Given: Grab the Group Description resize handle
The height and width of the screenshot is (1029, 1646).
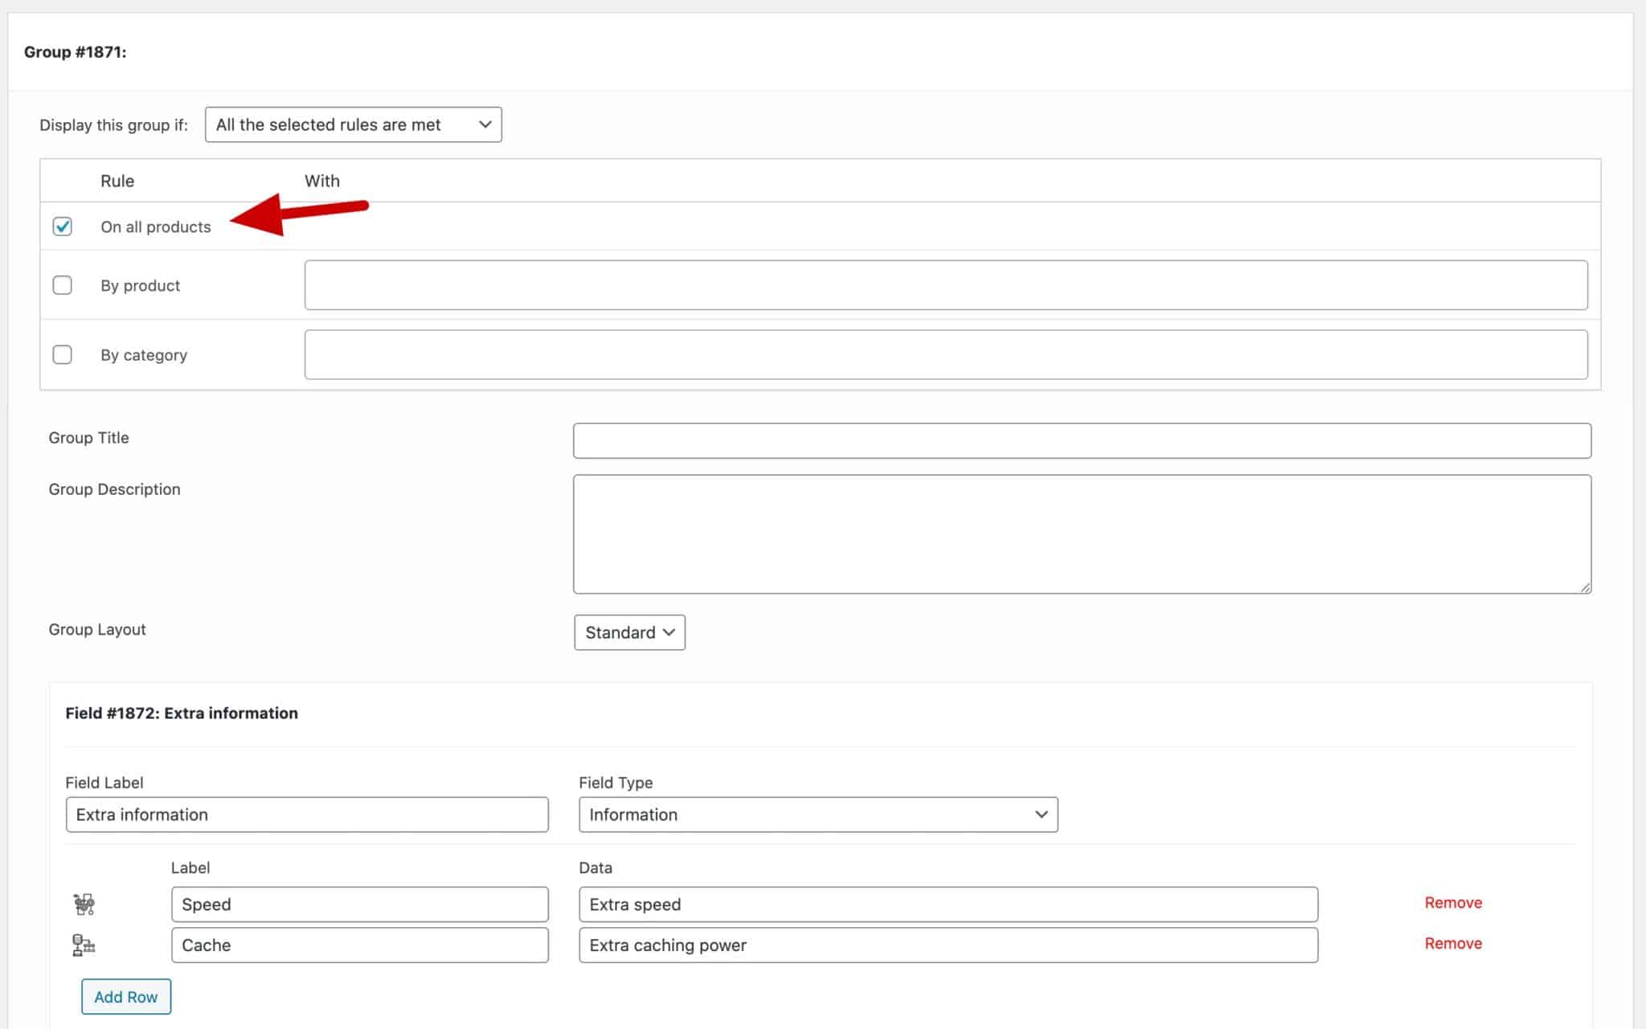Looking at the screenshot, I should tap(1585, 588).
